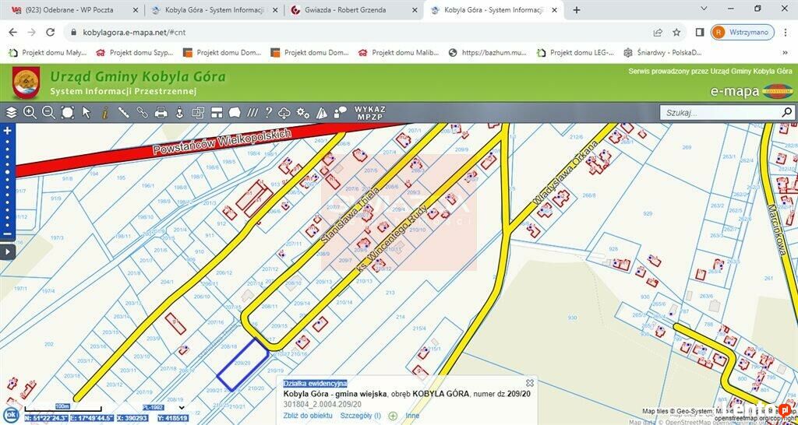Select the zoom in magnifier tool

[x=30, y=112]
